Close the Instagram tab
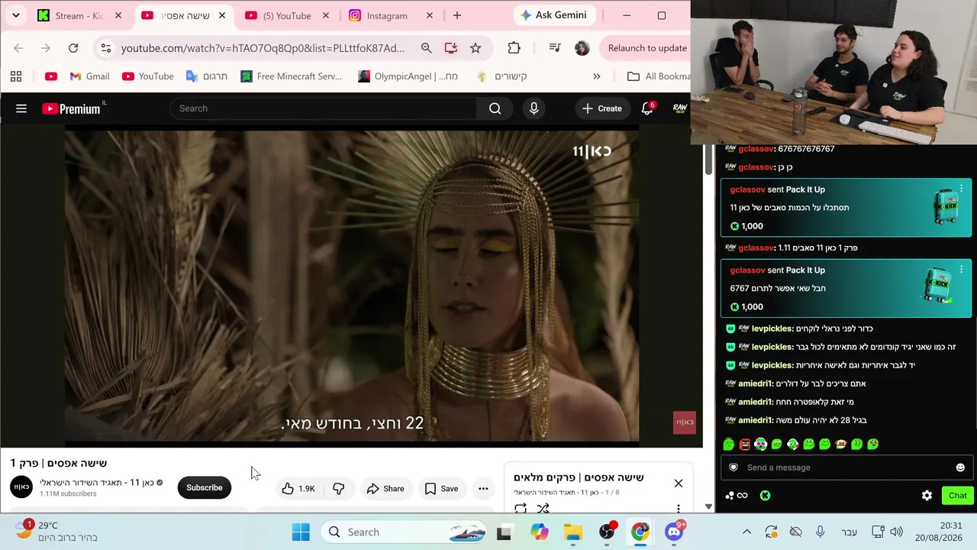Screen dimensions: 977x550 point(429,15)
